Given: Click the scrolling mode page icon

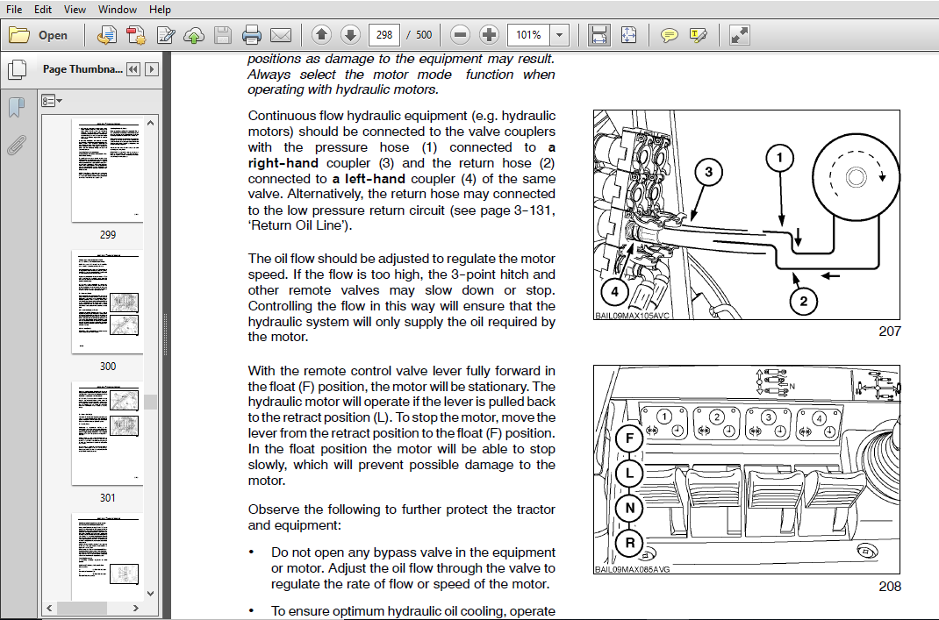Looking at the screenshot, I should [x=599, y=35].
